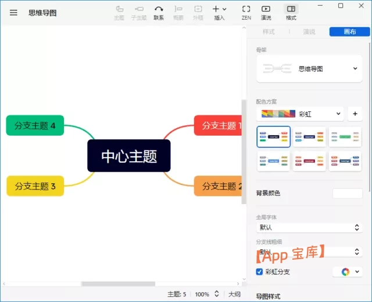Open the 彩虹 color scheme dropdown
372x302 pixels.
tap(300, 114)
